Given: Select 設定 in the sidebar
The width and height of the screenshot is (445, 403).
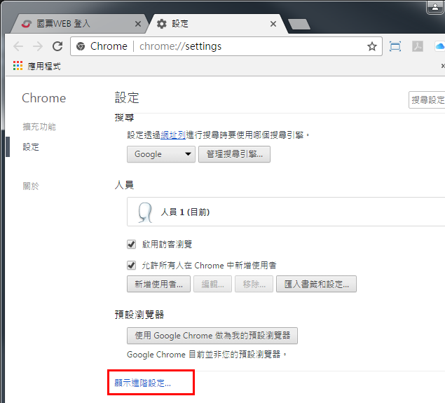Looking at the screenshot, I should 31,147.
